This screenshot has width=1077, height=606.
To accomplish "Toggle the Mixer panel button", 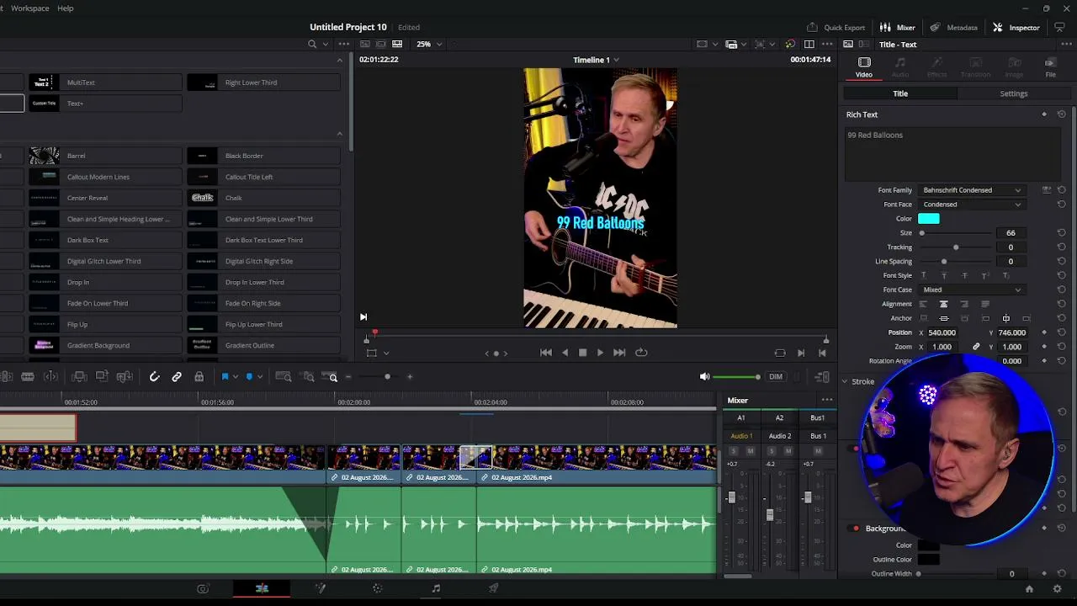I will point(898,27).
